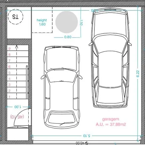Click the 46.00 level marker symbol

point(86,143)
